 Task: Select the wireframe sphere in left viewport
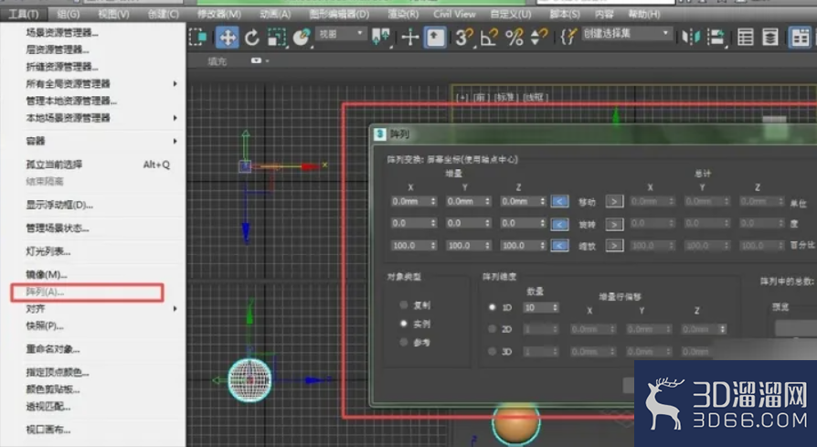[x=249, y=380]
